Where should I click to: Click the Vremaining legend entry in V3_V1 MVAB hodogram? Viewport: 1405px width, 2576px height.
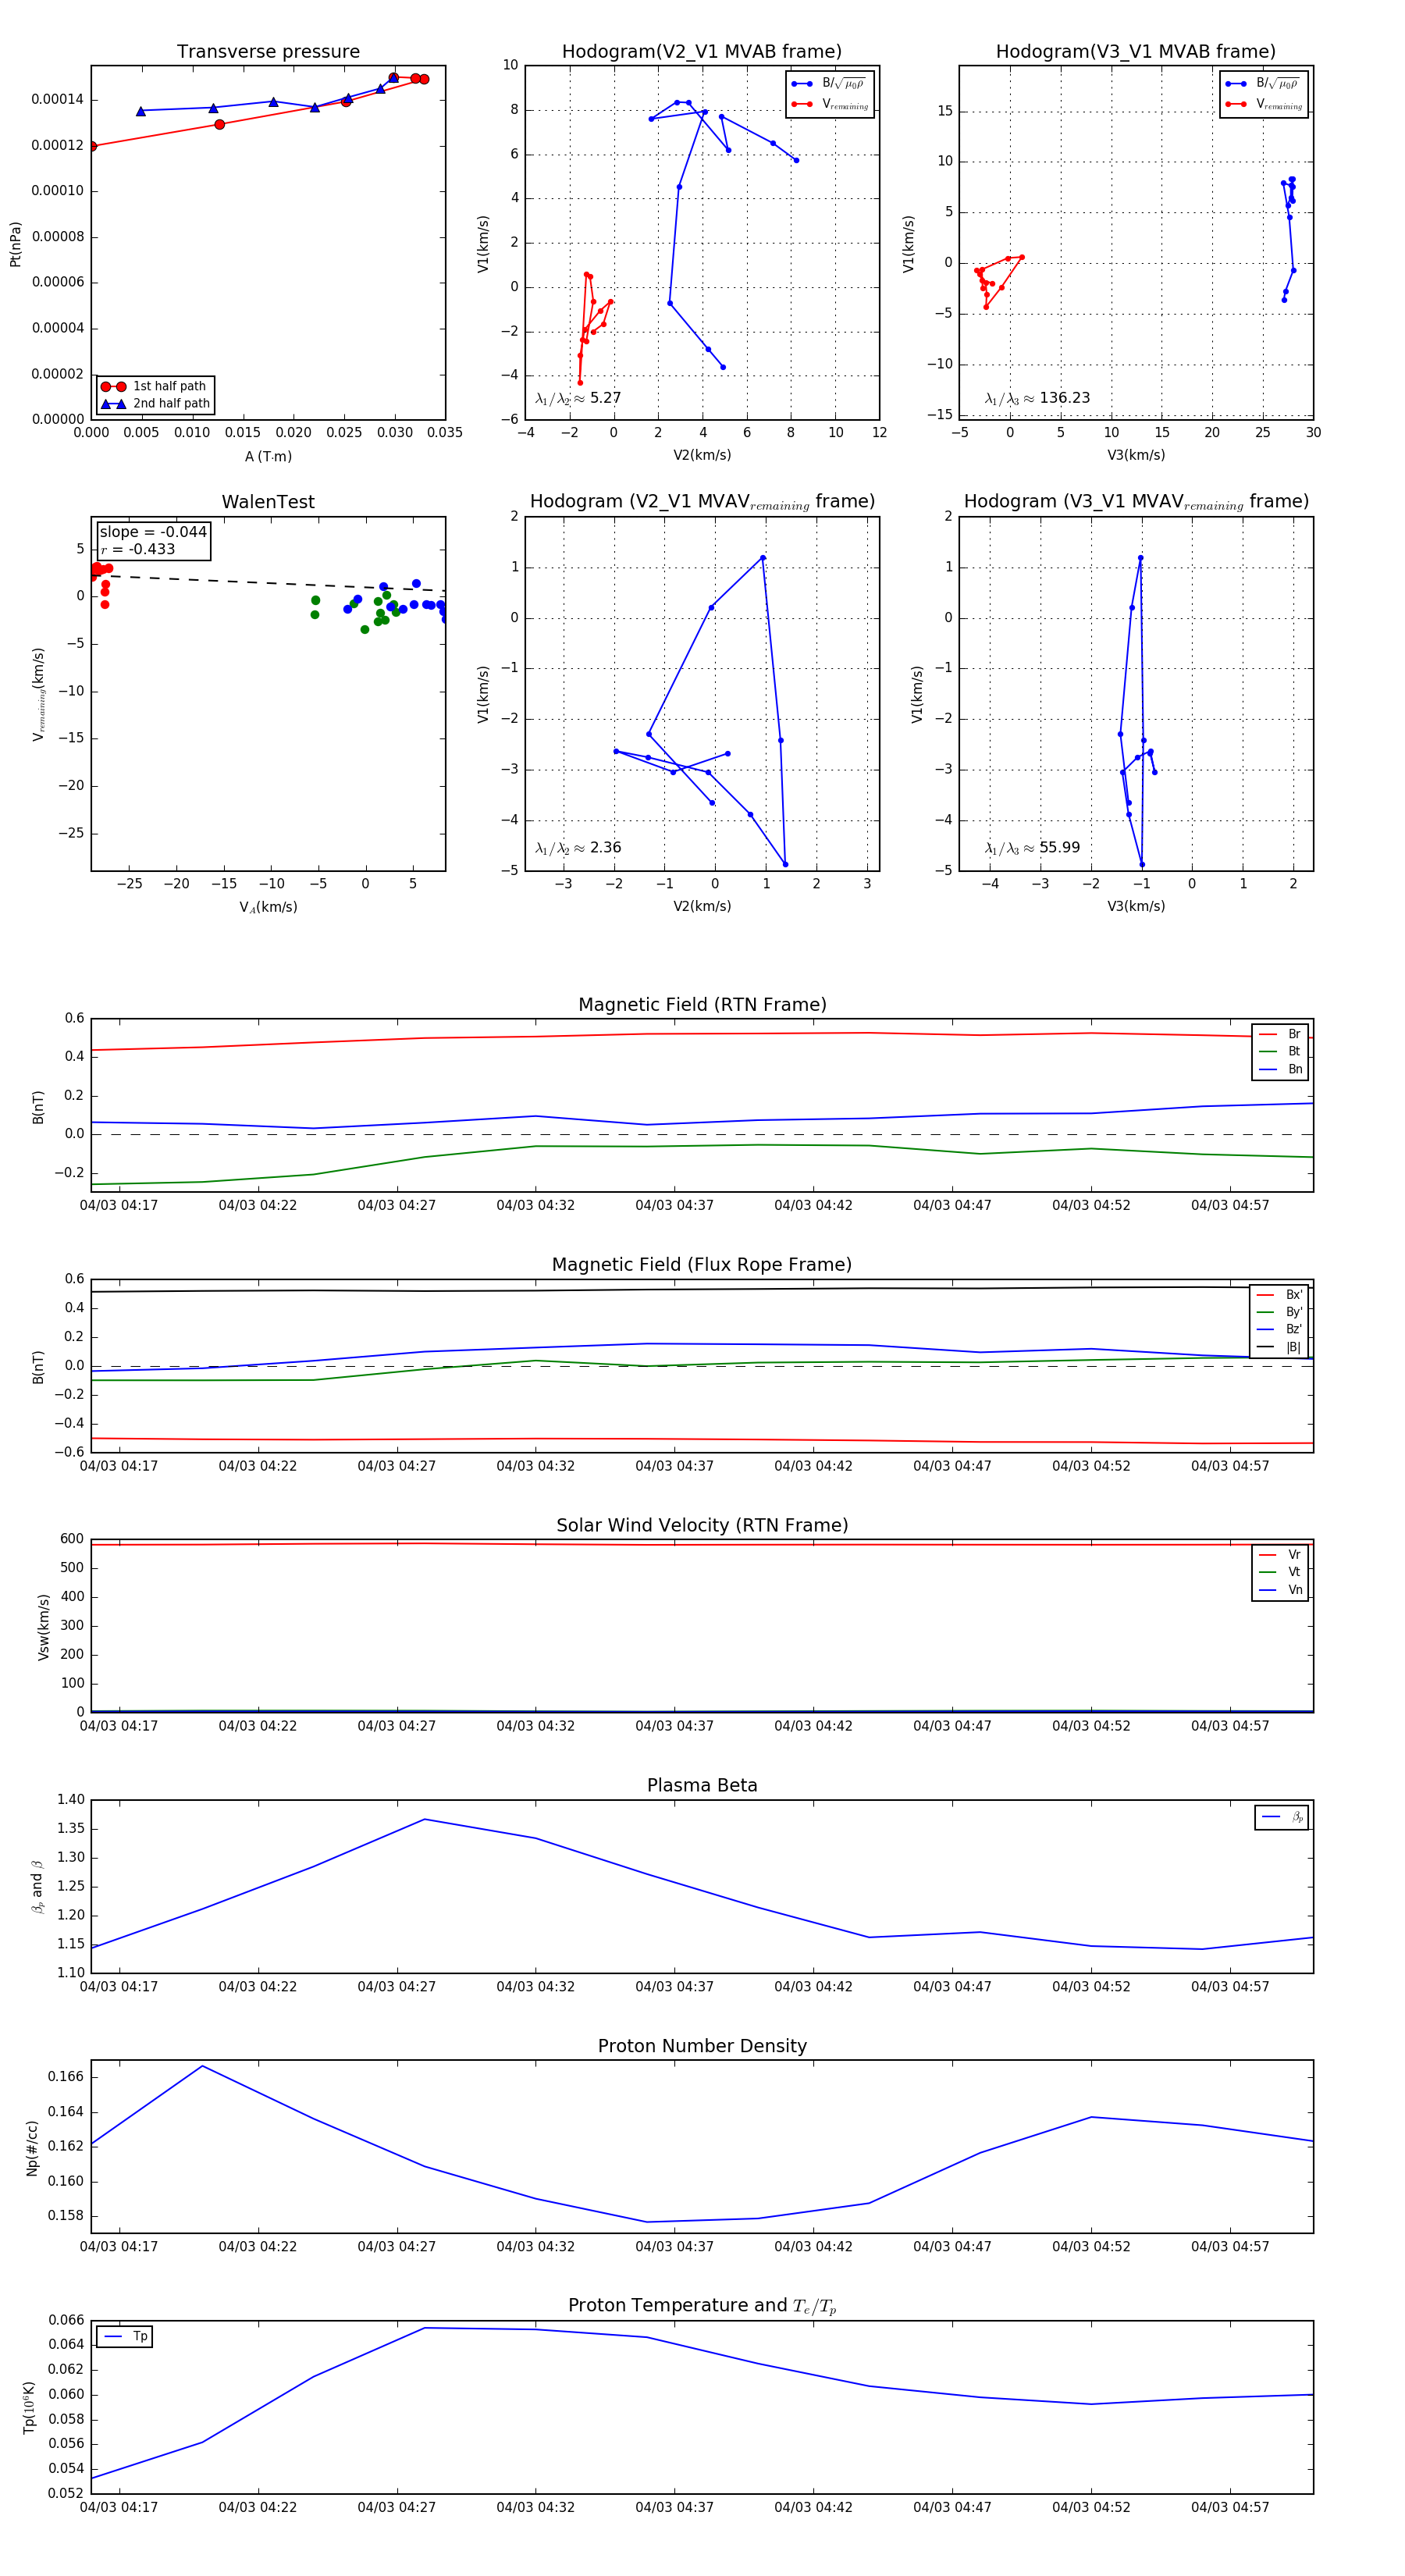tap(1264, 104)
